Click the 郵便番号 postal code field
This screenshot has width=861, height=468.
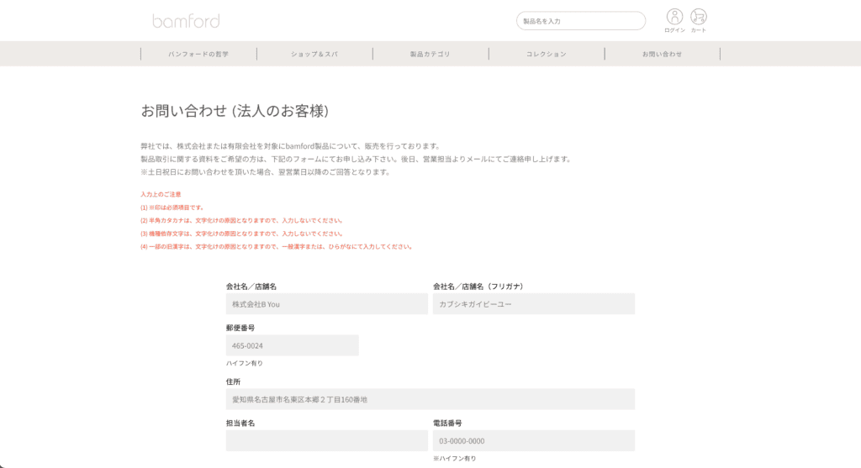pos(292,345)
